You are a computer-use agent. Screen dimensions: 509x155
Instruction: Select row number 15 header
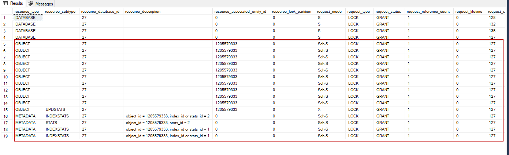click(5, 109)
